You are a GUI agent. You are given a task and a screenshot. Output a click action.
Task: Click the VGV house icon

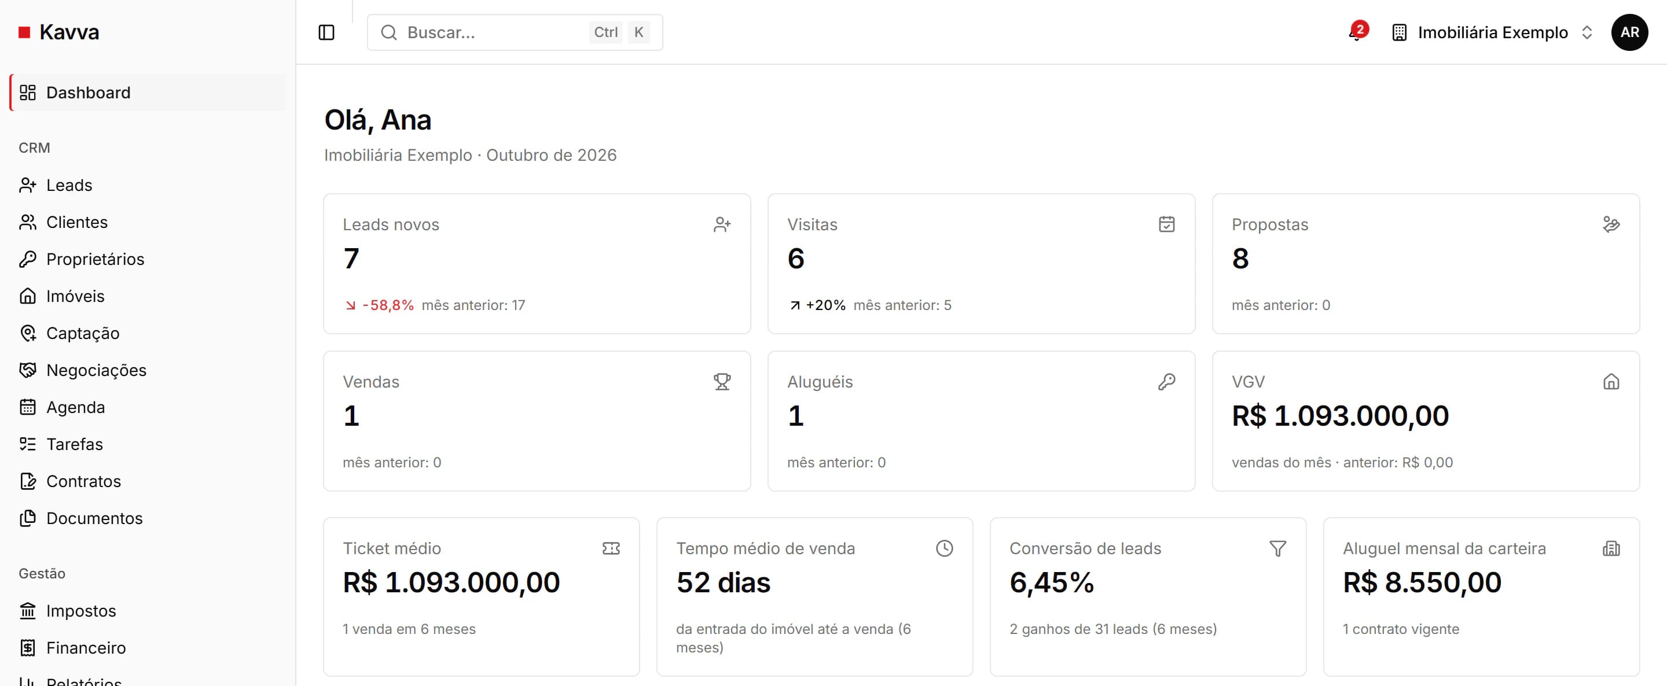(1611, 382)
